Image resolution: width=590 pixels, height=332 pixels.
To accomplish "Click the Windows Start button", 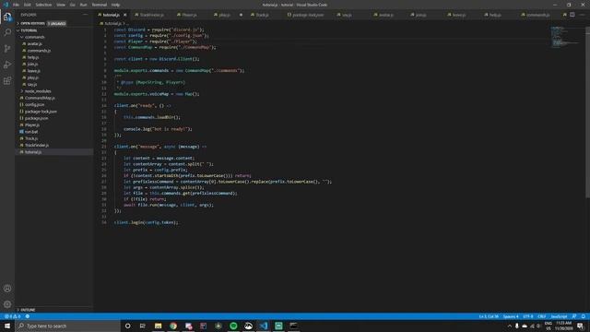I will click(7, 326).
